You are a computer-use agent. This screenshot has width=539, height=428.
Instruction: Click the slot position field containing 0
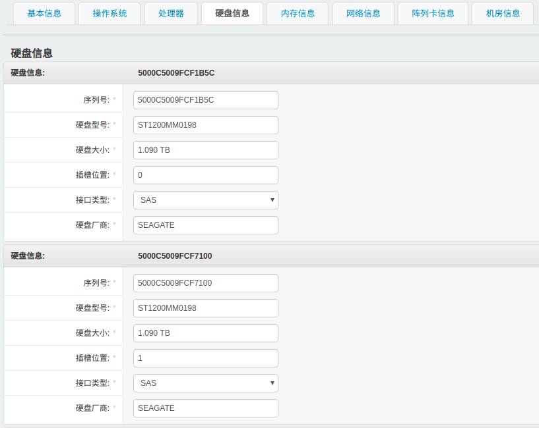coord(205,174)
